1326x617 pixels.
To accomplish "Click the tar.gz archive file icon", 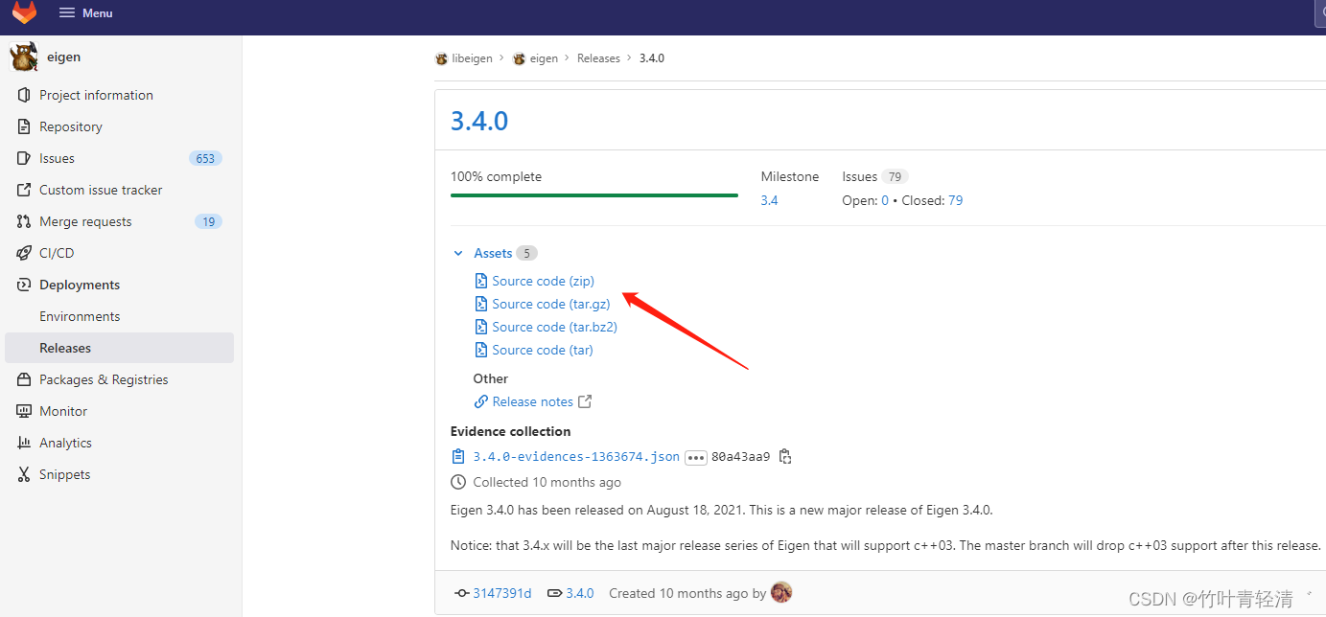I will coord(481,304).
